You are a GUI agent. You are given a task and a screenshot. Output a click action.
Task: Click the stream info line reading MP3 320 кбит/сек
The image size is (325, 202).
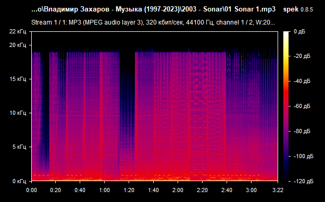(x=153, y=22)
